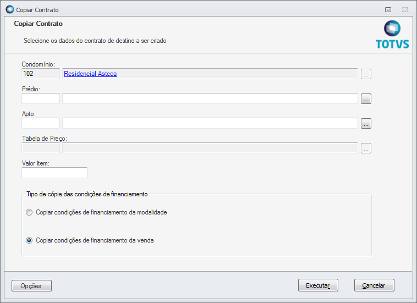Click the Copiar Contrato title bar icon

(9, 9)
